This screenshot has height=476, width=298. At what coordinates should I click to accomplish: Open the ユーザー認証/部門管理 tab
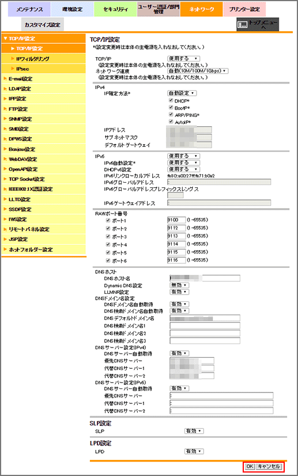tap(159, 9)
